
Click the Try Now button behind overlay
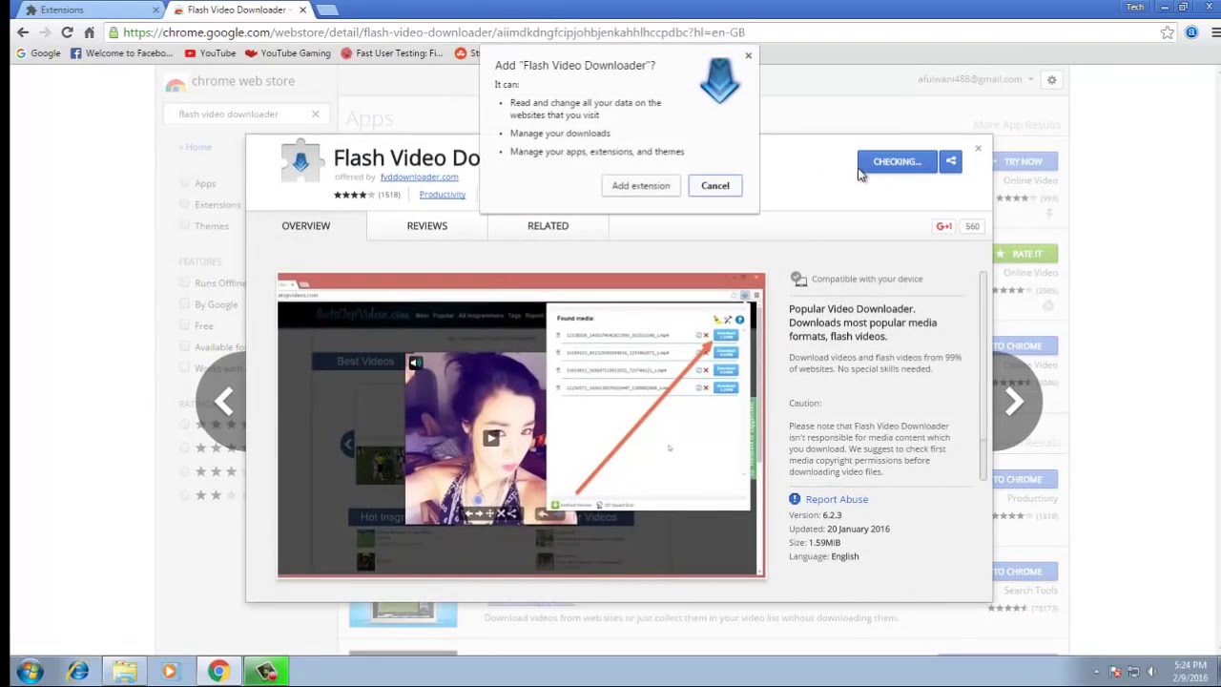point(1024,161)
